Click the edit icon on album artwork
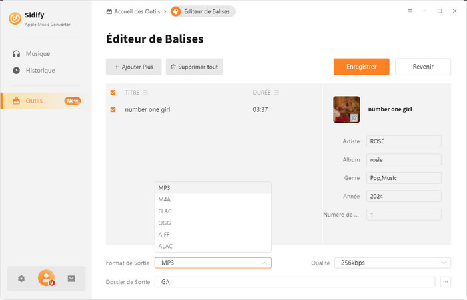The image size is (467, 300). click(x=354, y=118)
